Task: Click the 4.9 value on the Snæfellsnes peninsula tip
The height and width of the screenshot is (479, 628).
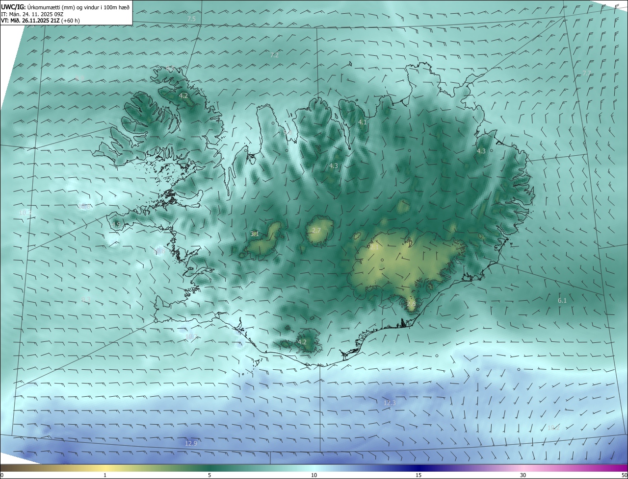Action: click(x=116, y=225)
